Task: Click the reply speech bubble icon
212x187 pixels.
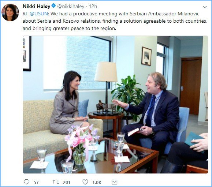Action: [26, 182]
